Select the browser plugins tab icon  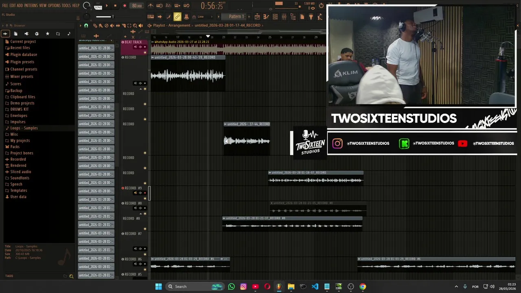(26, 34)
